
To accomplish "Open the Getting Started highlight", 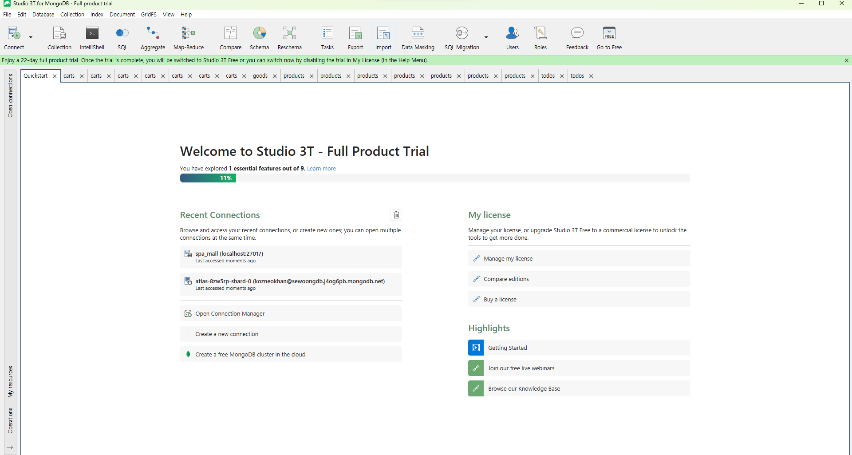I will [579, 348].
